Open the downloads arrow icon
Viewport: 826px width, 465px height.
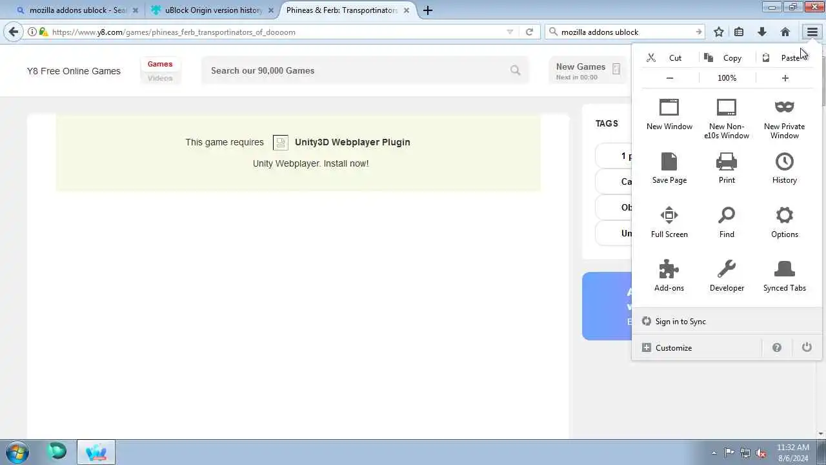pyautogui.click(x=762, y=32)
